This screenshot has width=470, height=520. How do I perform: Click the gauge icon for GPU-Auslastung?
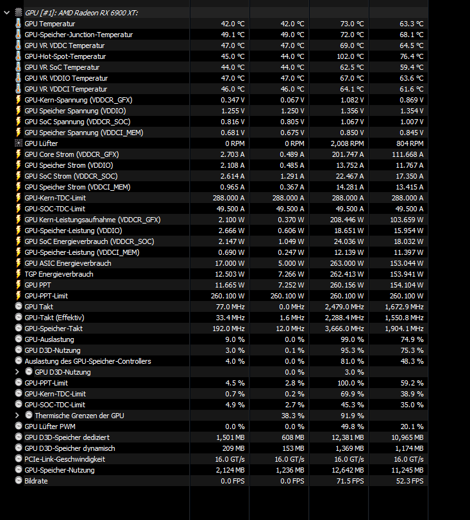point(19,339)
